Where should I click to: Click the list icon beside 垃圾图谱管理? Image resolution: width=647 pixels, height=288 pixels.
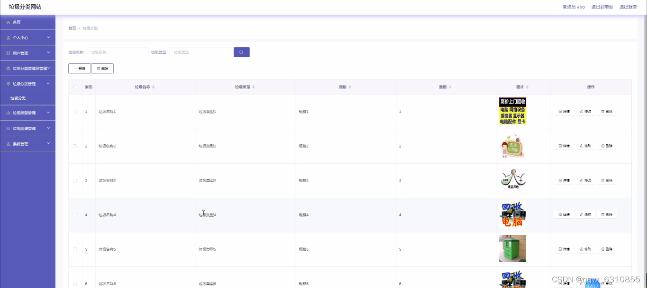click(8, 128)
